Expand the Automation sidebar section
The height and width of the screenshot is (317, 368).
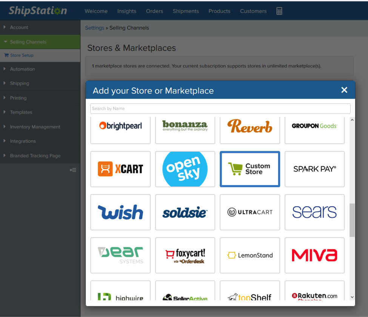pyautogui.click(x=40, y=69)
